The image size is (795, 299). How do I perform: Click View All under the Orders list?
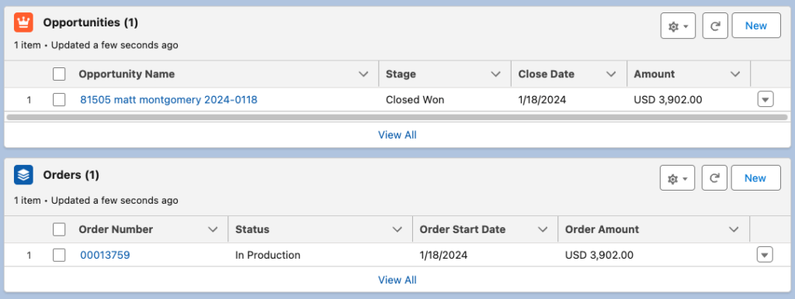tap(397, 280)
